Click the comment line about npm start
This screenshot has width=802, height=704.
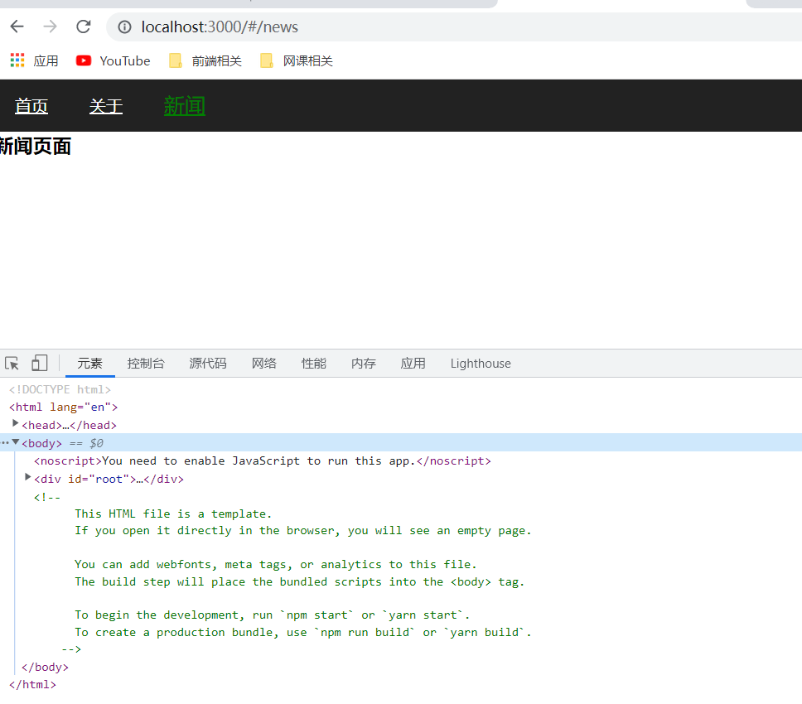tap(272, 615)
